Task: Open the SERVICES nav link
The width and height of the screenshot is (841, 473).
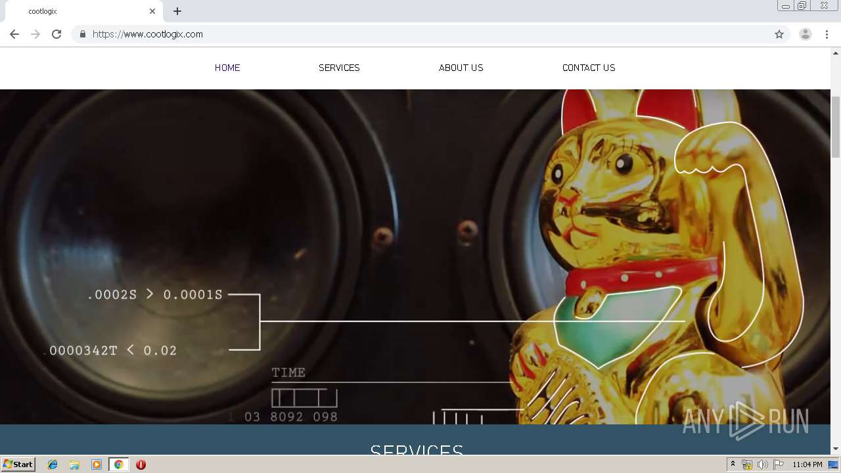Action: point(339,68)
